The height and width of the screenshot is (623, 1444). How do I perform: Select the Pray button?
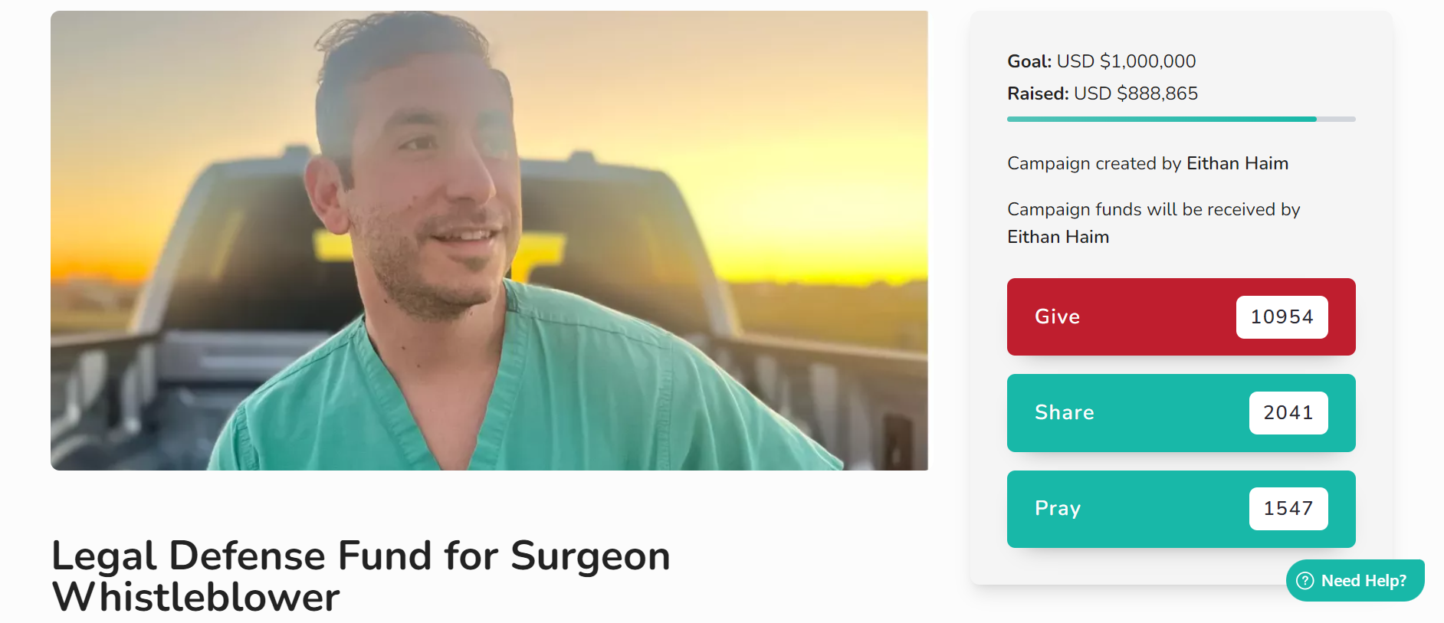1180,509
